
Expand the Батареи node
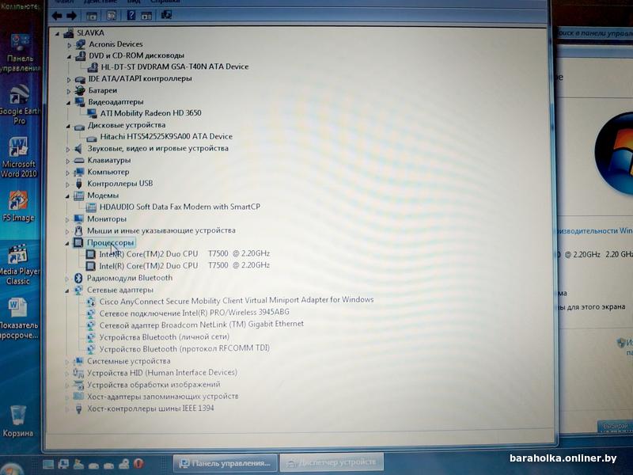tap(69, 91)
